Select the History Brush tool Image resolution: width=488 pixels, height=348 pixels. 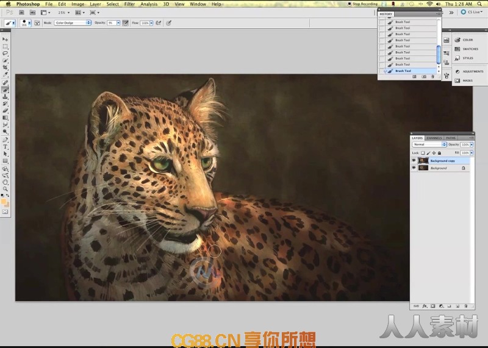[x=5, y=104]
